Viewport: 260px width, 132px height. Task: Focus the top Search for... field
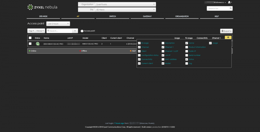(x=218, y=8)
